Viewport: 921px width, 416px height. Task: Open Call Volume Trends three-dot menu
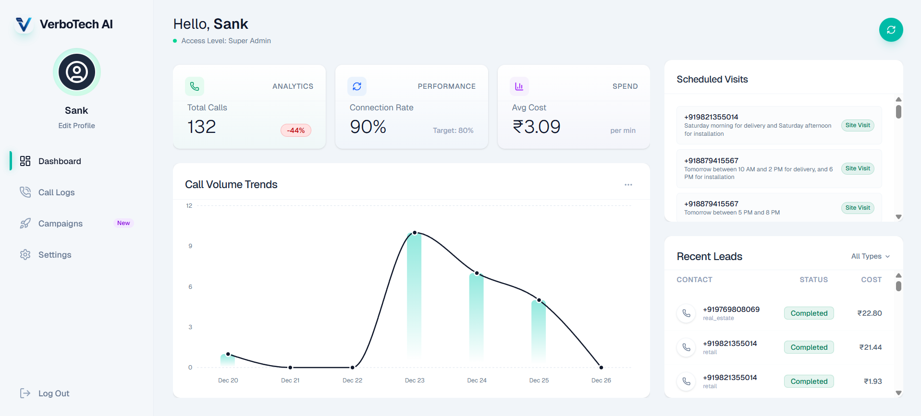[x=628, y=185]
